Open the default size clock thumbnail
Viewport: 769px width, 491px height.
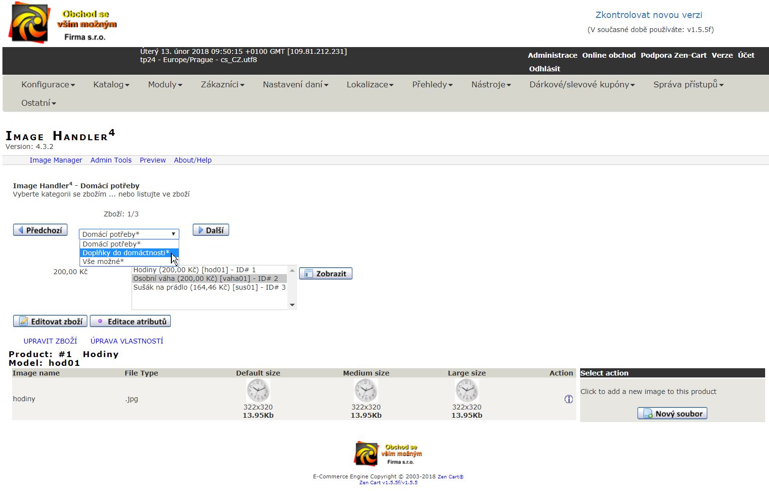(258, 390)
